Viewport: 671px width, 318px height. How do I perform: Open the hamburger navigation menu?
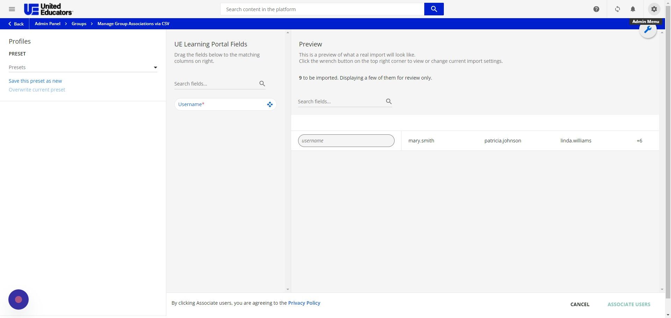tap(12, 9)
